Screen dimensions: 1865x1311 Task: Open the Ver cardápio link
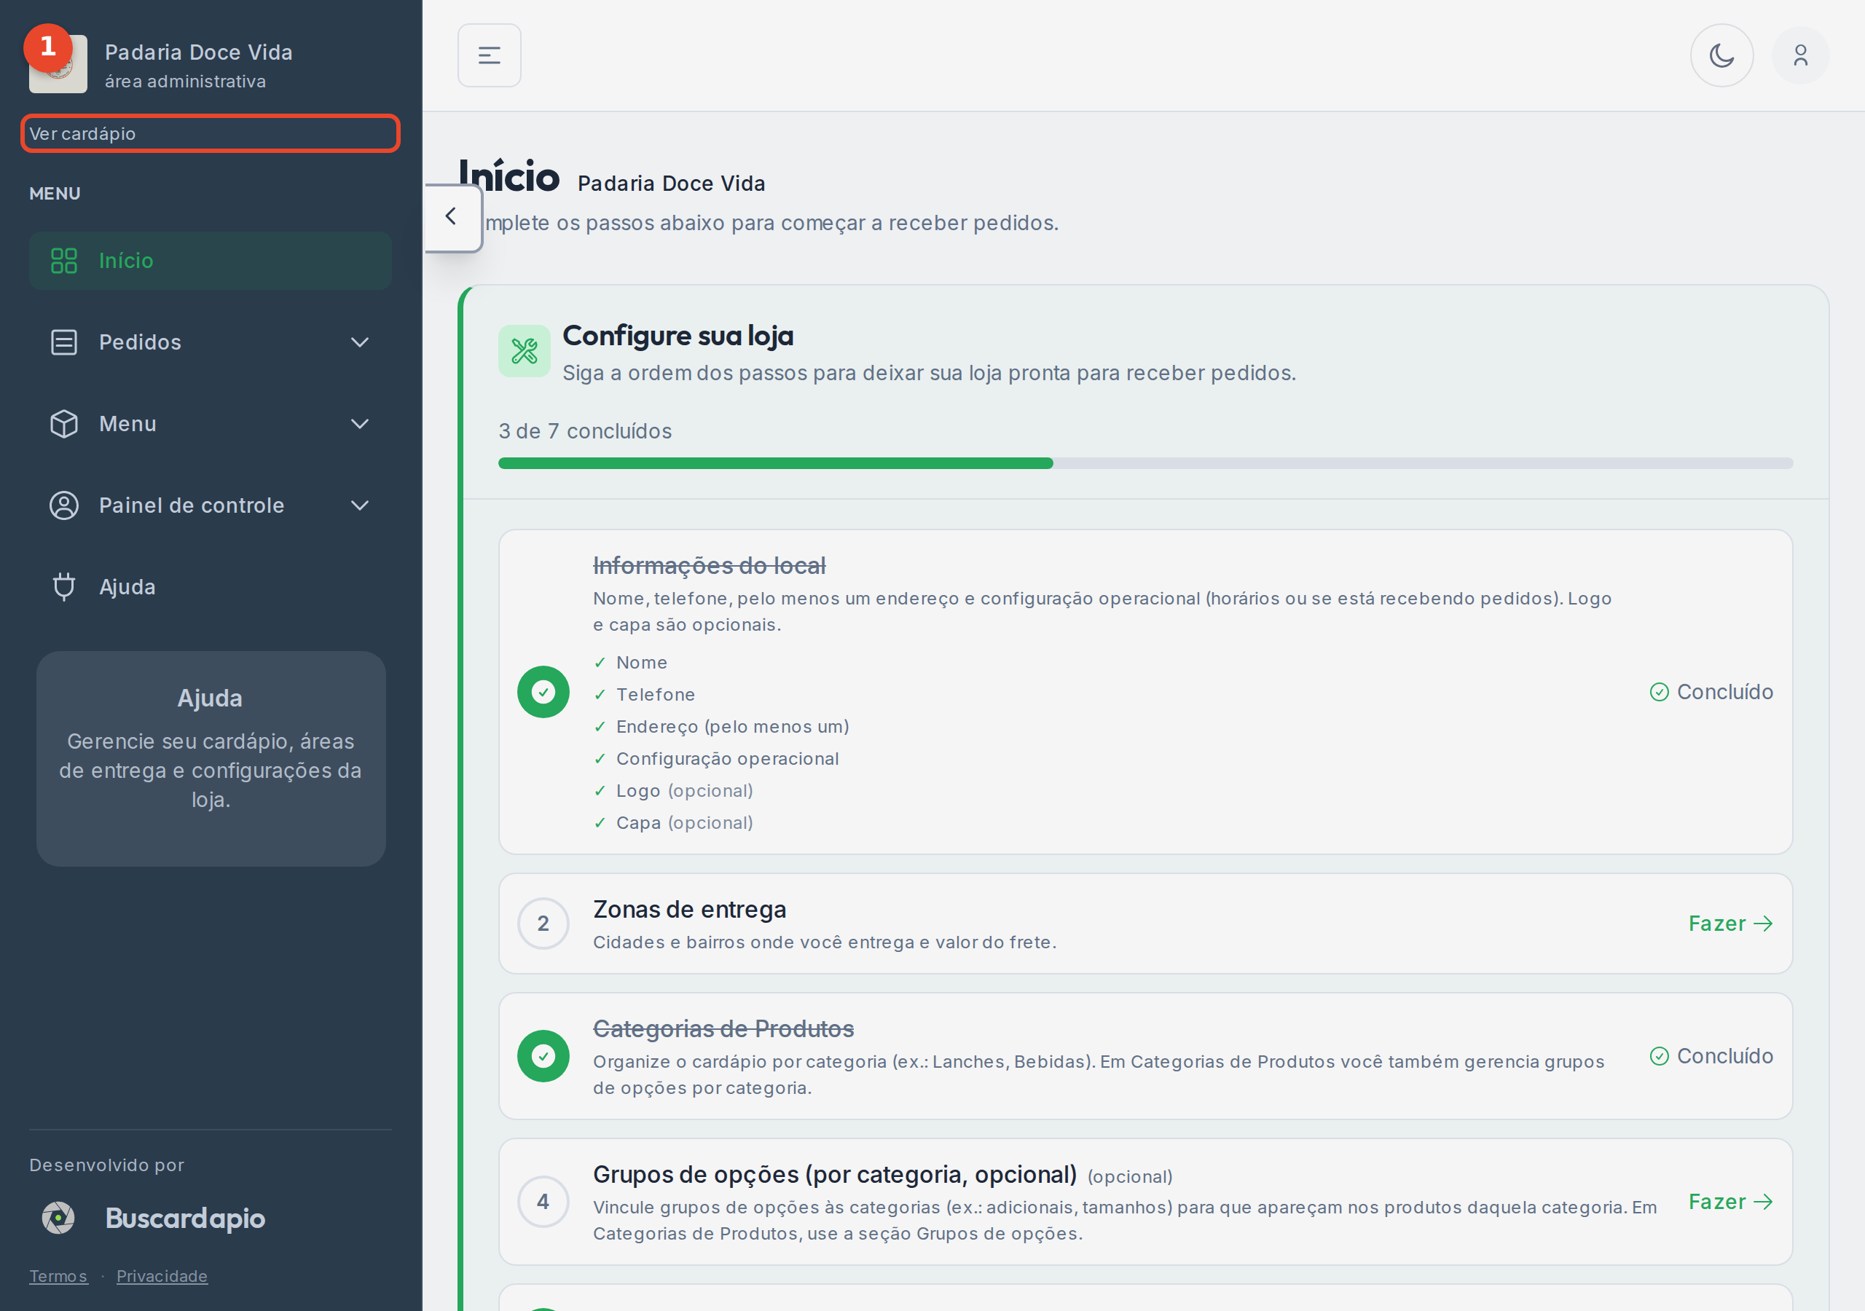click(211, 133)
